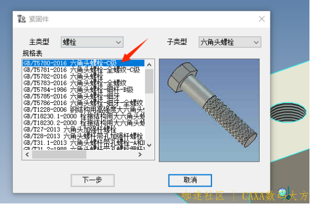Select GB/T18230.2-2000 row in list
The height and width of the screenshot is (204, 310).
pyautogui.click(x=83, y=123)
